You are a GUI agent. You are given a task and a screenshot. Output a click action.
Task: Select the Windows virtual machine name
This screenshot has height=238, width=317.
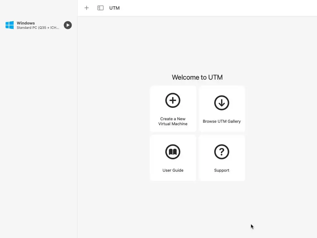point(26,23)
